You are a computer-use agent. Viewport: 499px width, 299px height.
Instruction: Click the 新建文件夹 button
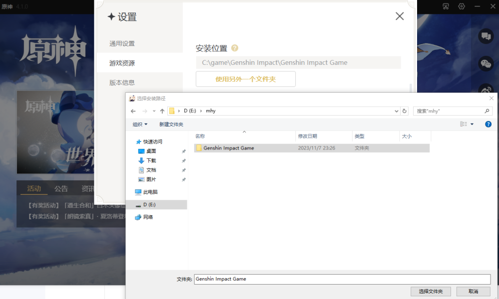click(x=171, y=125)
